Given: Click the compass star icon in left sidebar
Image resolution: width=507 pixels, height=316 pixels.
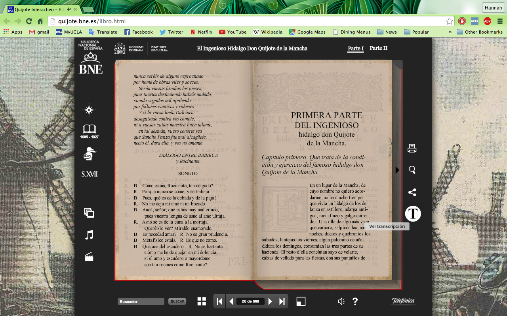Looking at the screenshot, I should click(89, 110).
